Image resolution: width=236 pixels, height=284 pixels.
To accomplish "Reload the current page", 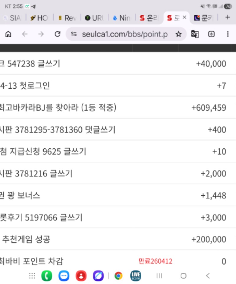I will [58, 34].
